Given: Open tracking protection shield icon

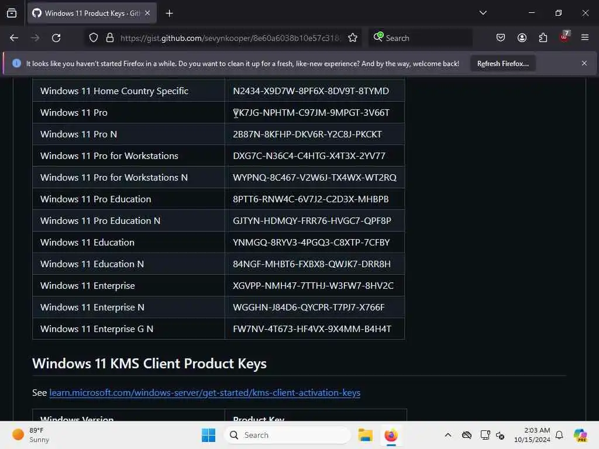Looking at the screenshot, I should 94,38.
